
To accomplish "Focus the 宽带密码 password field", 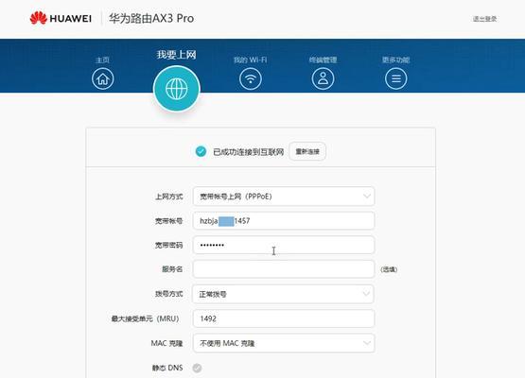I will 284,245.
